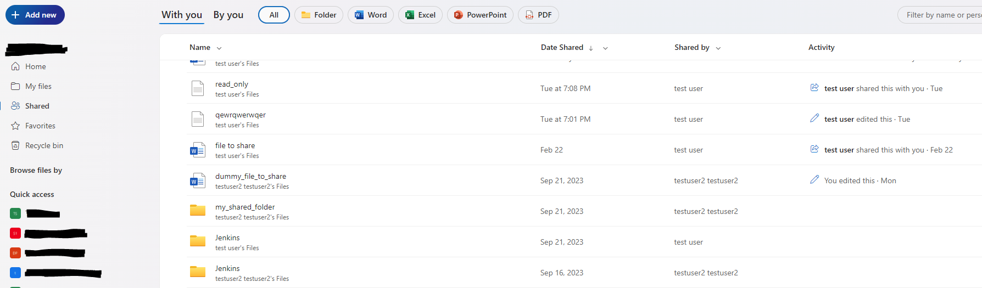Filter the list by Excel files

coord(420,15)
